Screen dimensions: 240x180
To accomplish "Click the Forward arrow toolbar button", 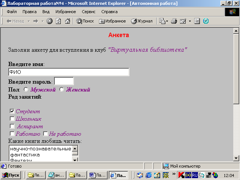I will pyautogui.click(x=36, y=21).
